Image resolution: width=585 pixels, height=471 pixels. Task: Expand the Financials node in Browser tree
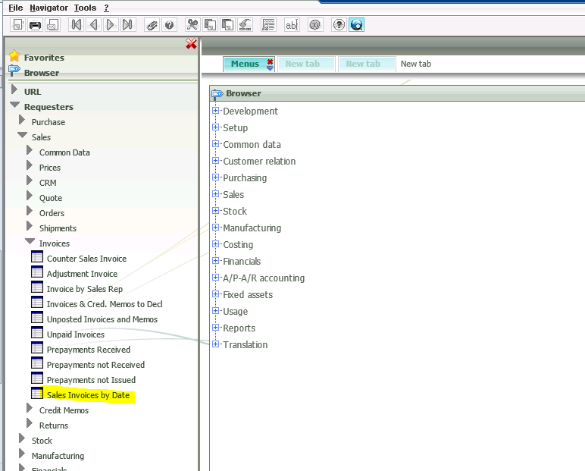coord(216,261)
